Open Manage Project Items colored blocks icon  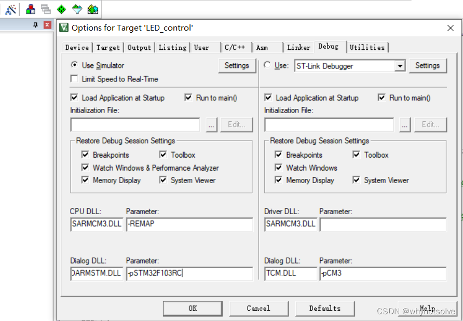[31, 9]
